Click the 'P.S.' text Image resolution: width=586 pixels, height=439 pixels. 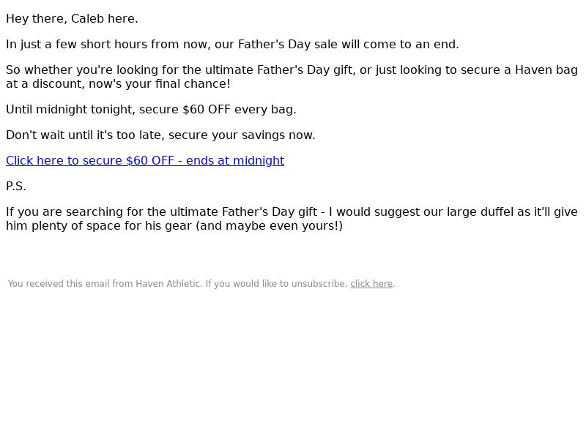point(16,187)
